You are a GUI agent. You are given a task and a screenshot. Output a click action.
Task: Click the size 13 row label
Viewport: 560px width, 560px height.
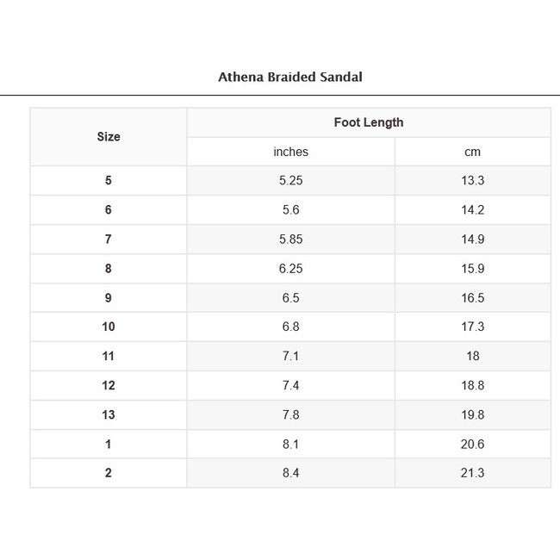click(109, 415)
